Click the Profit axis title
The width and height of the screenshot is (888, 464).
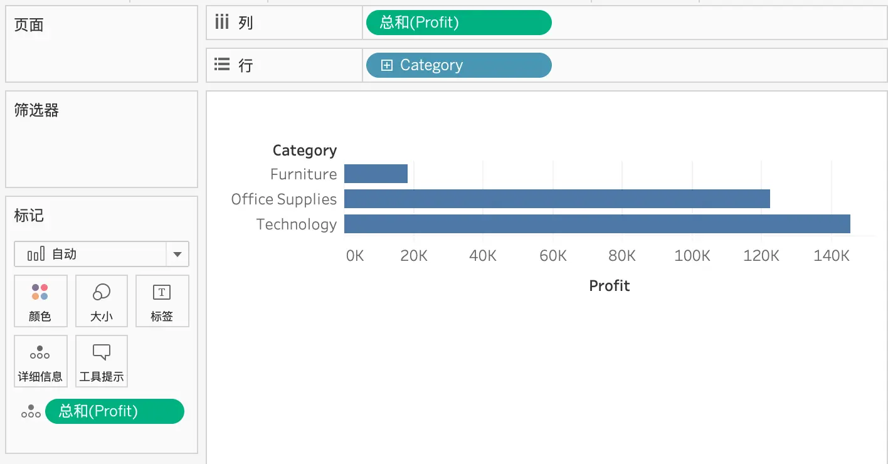(x=610, y=286)
